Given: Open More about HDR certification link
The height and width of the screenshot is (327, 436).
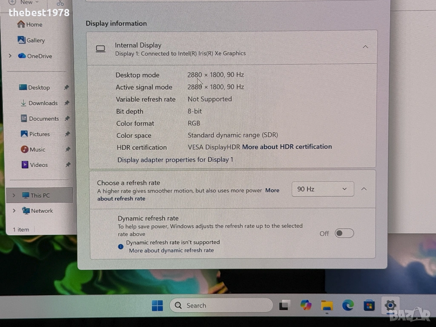Looking at the screenshot, I should [x=287, y=146].
